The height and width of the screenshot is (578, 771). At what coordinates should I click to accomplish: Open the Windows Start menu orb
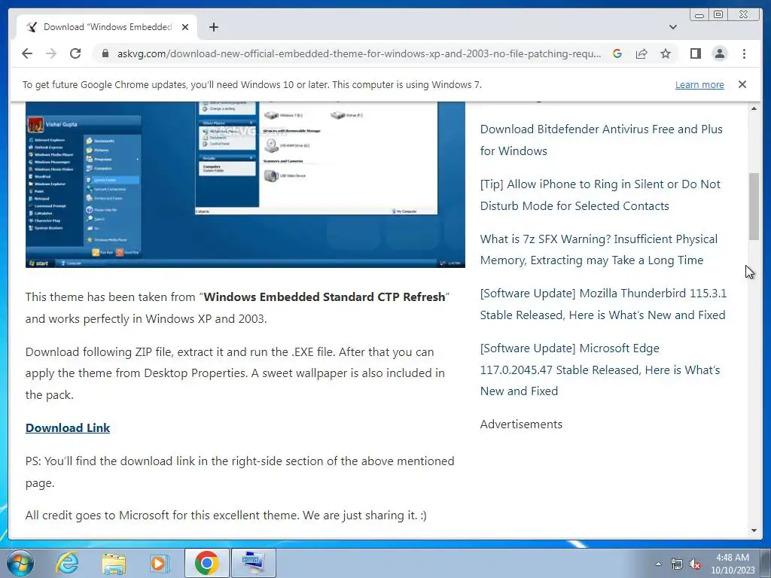pyautogui.click(x=20, y=563)
